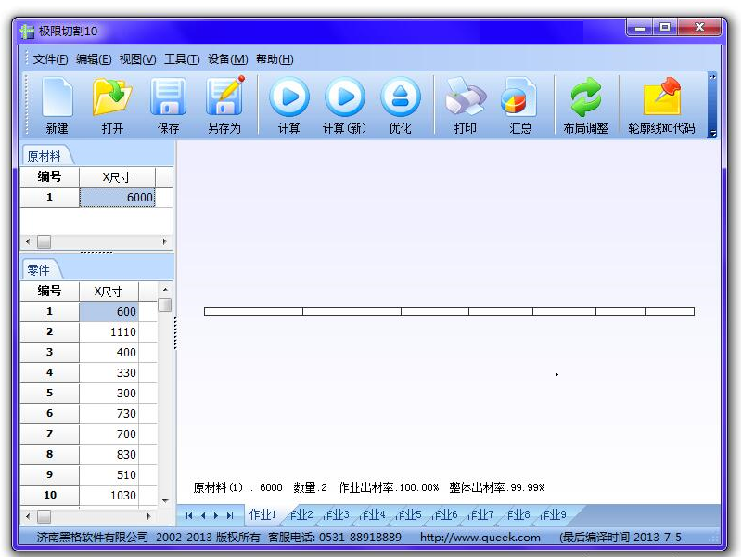Open the 工具(T) menu
The image size is (742, 557).
point(182,59)
